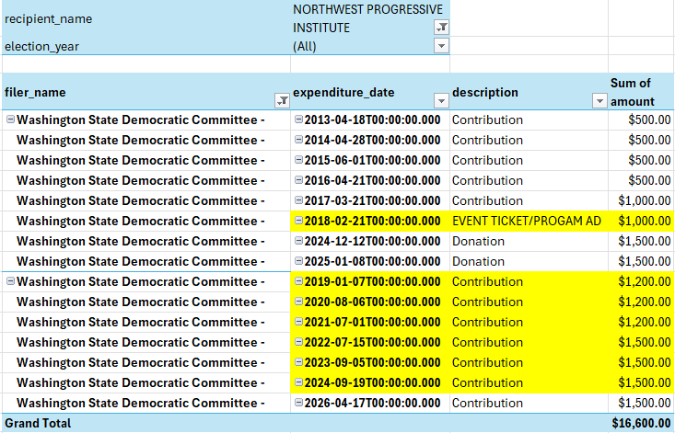Select the $16,600.00 grand total cell
The height and width of the screenshot is (433, 675).
click(x=641, y=423)
